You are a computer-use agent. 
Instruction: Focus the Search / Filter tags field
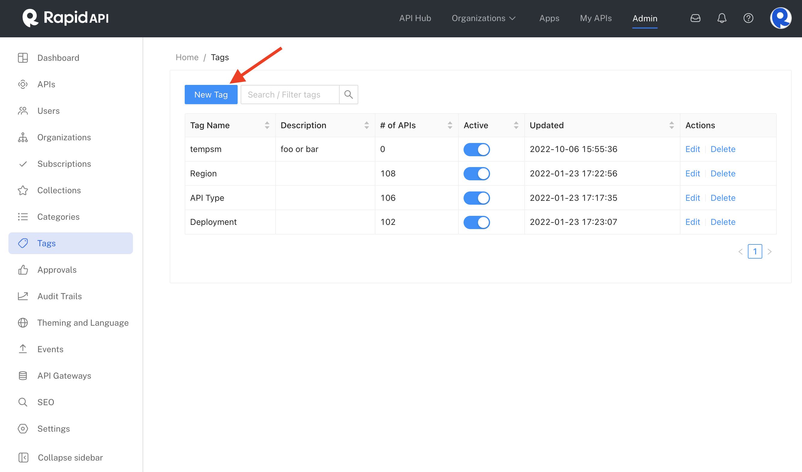tap(290, 95)
